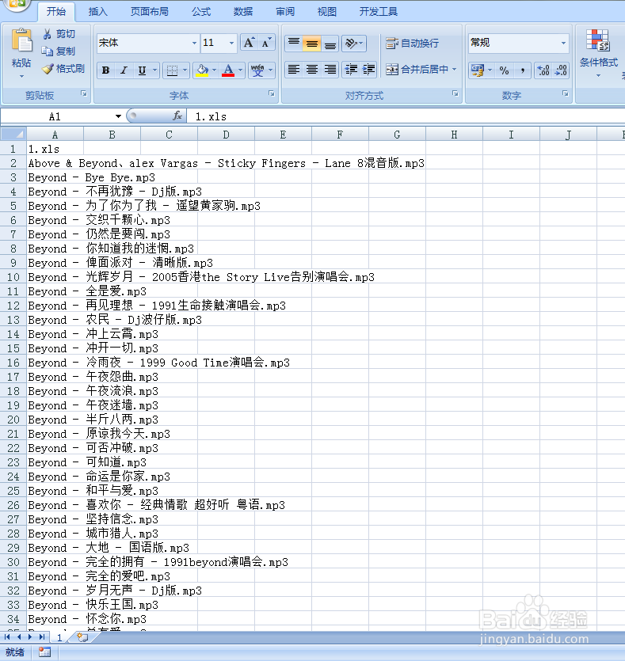Open the borders dropdown arrow

[x=185, y=70]
